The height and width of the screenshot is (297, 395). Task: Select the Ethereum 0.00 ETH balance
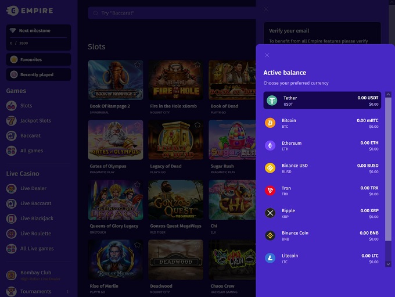(x=322, y=145)
